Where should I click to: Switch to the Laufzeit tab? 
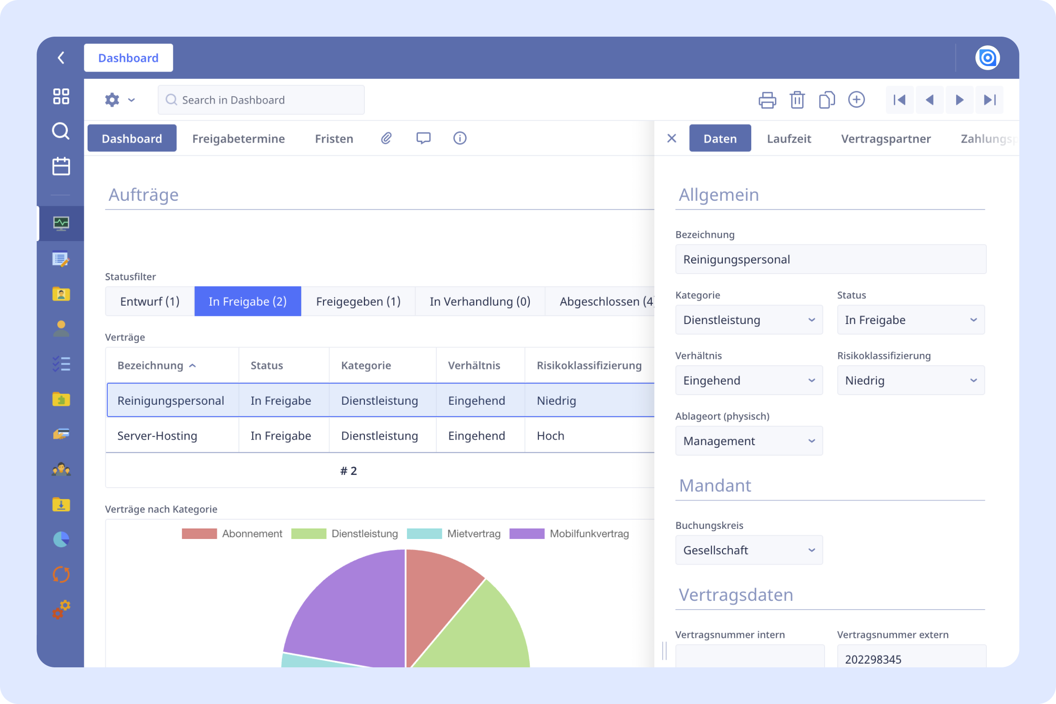789,138
